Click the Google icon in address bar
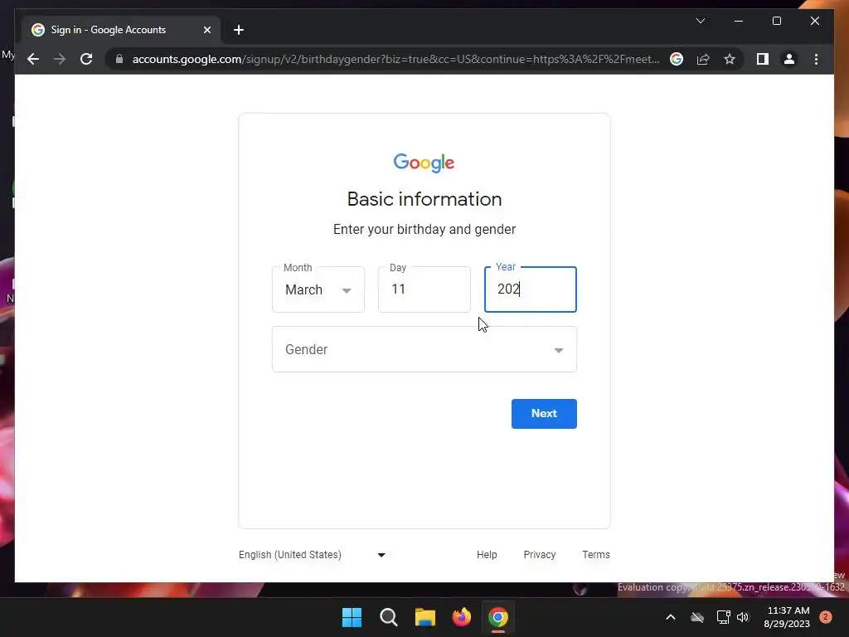Screen dimensions: 849x637 [677, 59]
